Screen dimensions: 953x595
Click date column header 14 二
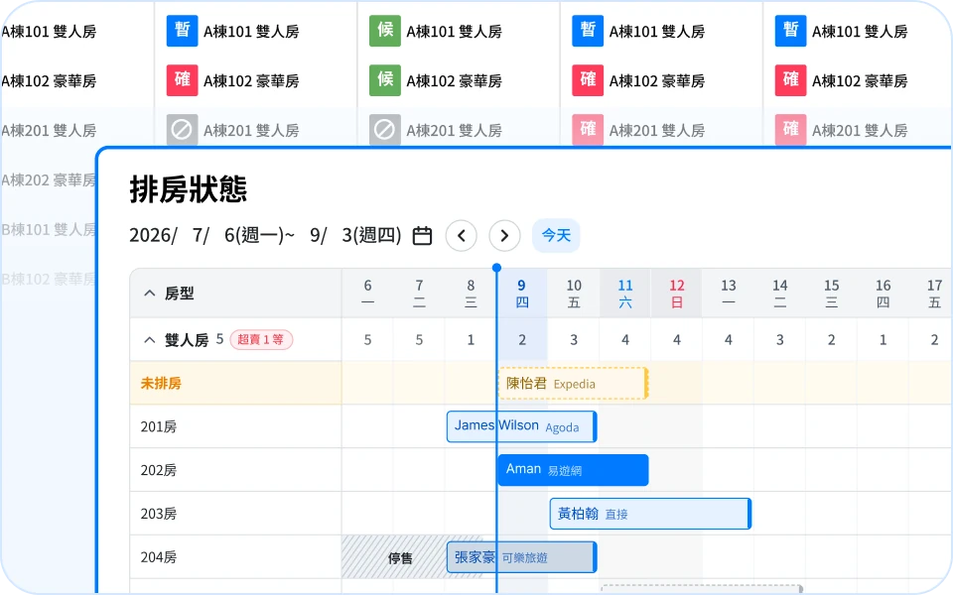pyautogui.click(x=780, y=293)
